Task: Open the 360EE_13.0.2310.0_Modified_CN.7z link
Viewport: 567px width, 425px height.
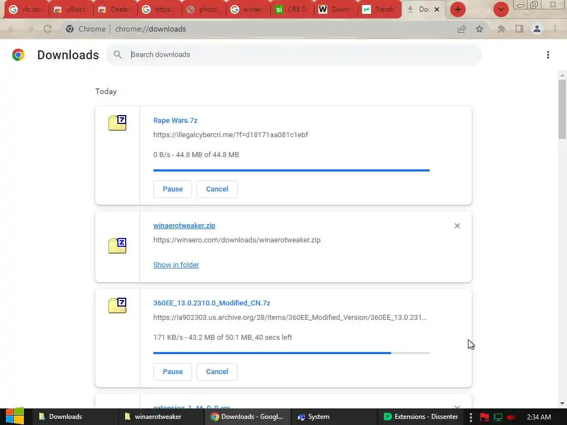Action: coord(212,303)
